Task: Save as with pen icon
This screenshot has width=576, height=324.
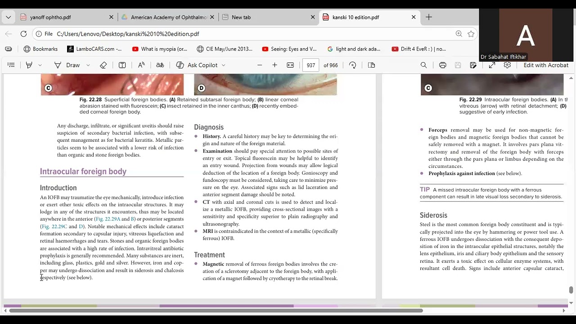Action: pyautogui.click(x=473, y=65)
